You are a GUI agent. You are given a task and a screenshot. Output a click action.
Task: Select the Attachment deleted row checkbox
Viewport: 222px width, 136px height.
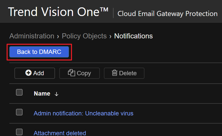click(19, 132)
